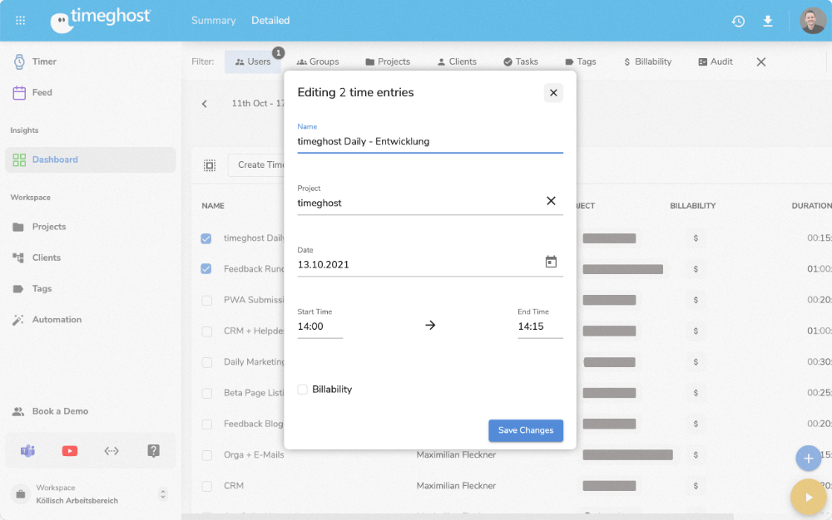832x520 pixels.
Task: Click the download icon in top bar
Action: (768, 21)
